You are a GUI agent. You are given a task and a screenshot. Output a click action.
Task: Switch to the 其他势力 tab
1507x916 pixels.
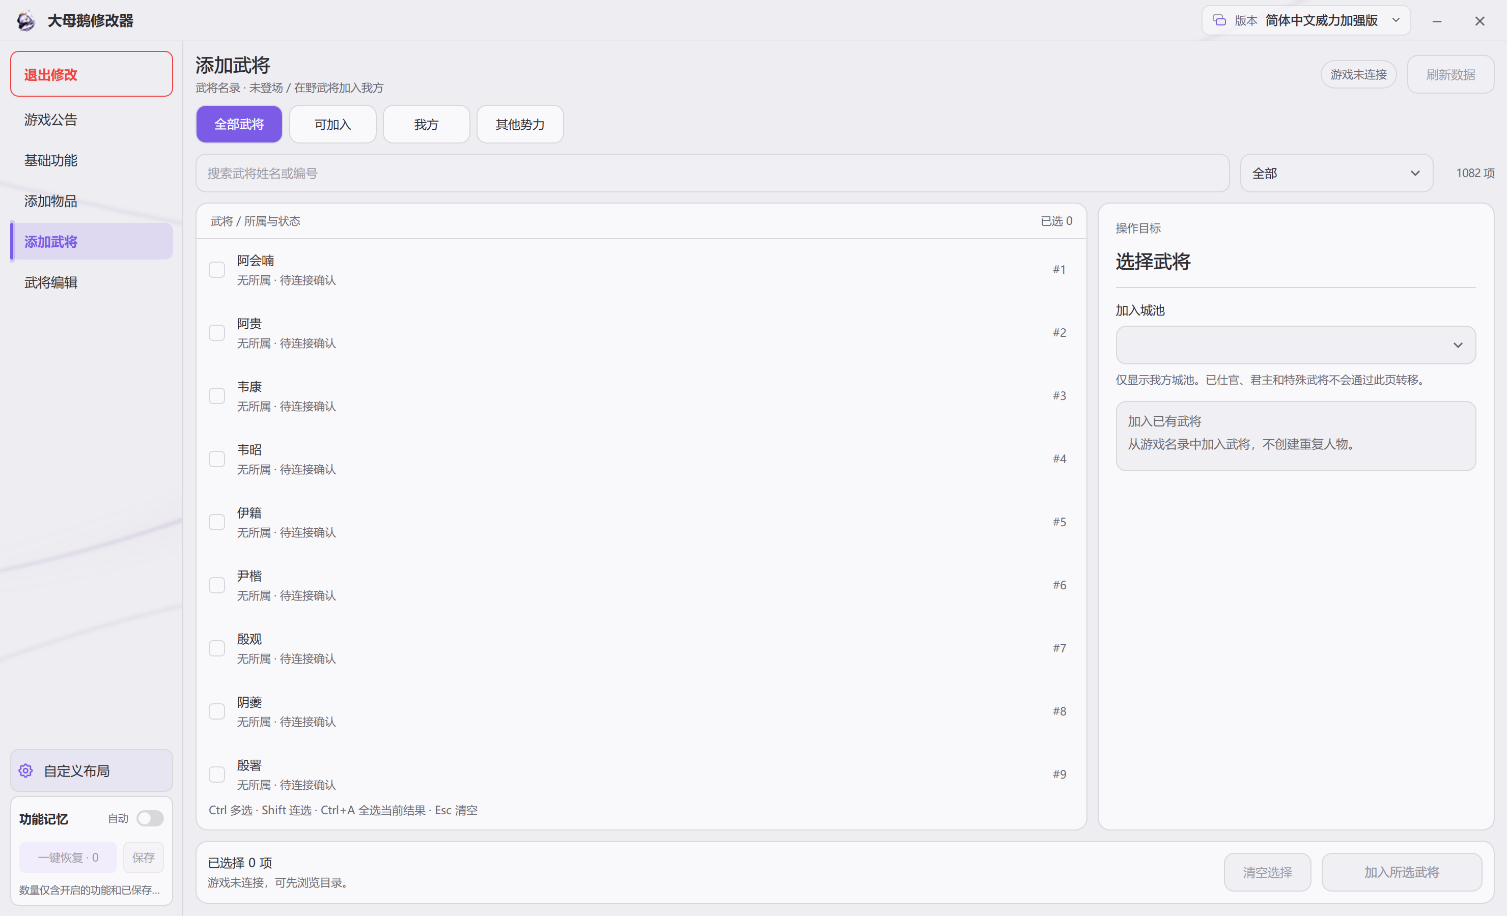pyautogui.click(x=520, y=124)
